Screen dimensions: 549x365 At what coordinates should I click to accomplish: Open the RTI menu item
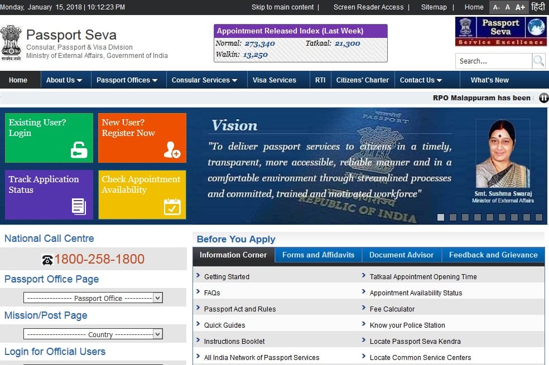click(320, 80)
